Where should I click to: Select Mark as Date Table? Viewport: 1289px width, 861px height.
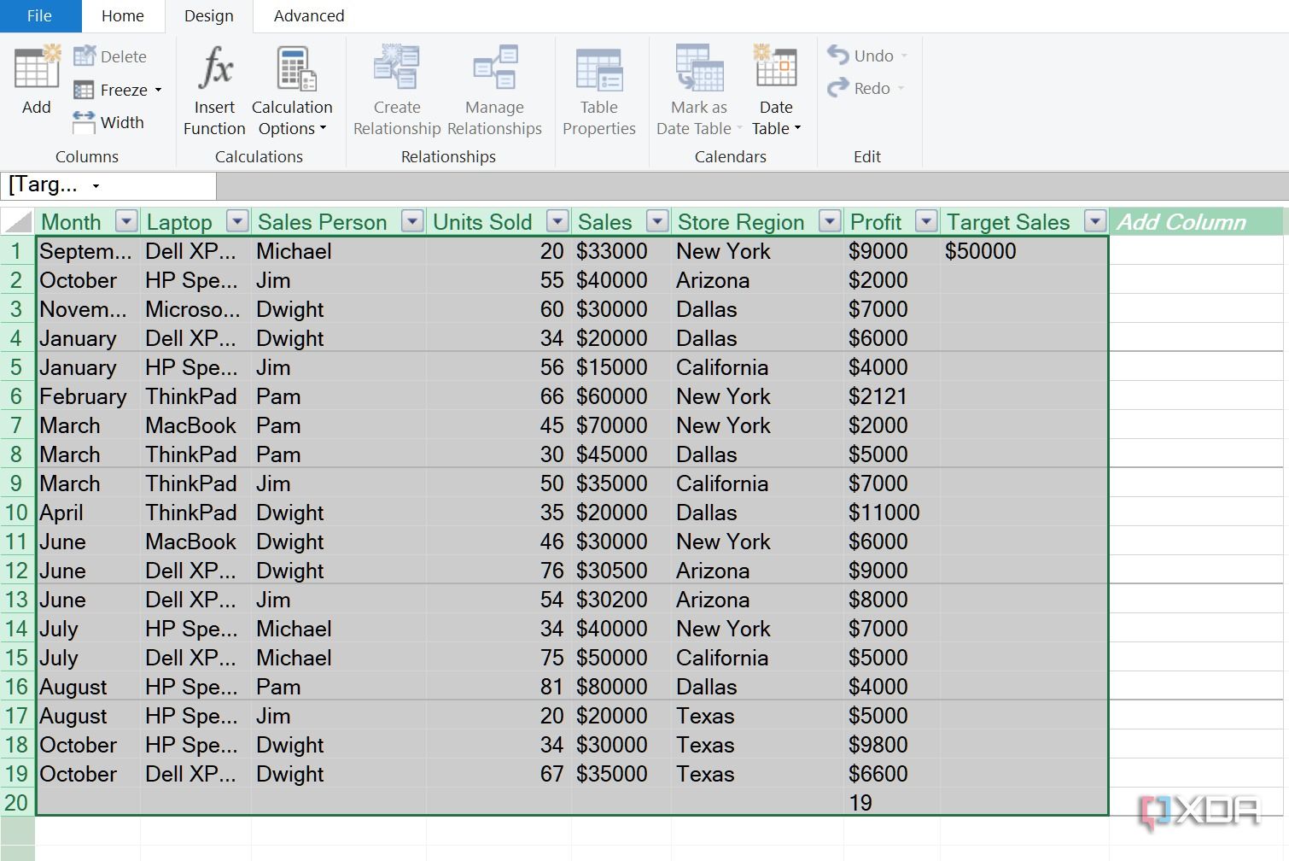(x=697, y=88)
